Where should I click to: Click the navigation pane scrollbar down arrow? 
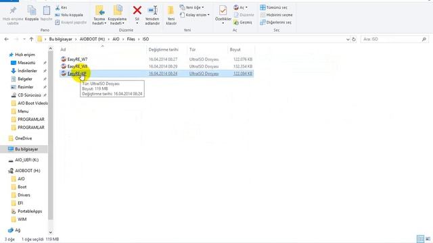coord(51,232)
